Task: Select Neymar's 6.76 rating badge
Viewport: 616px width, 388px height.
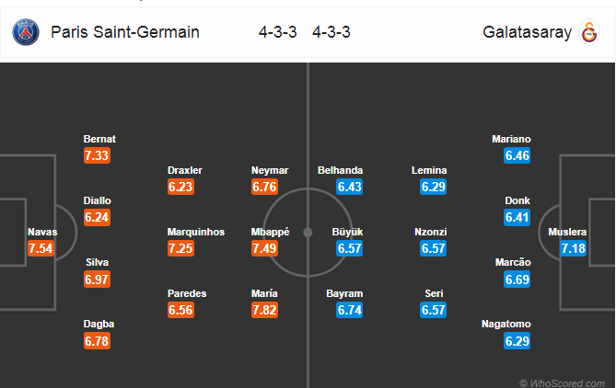Action: 264,187
